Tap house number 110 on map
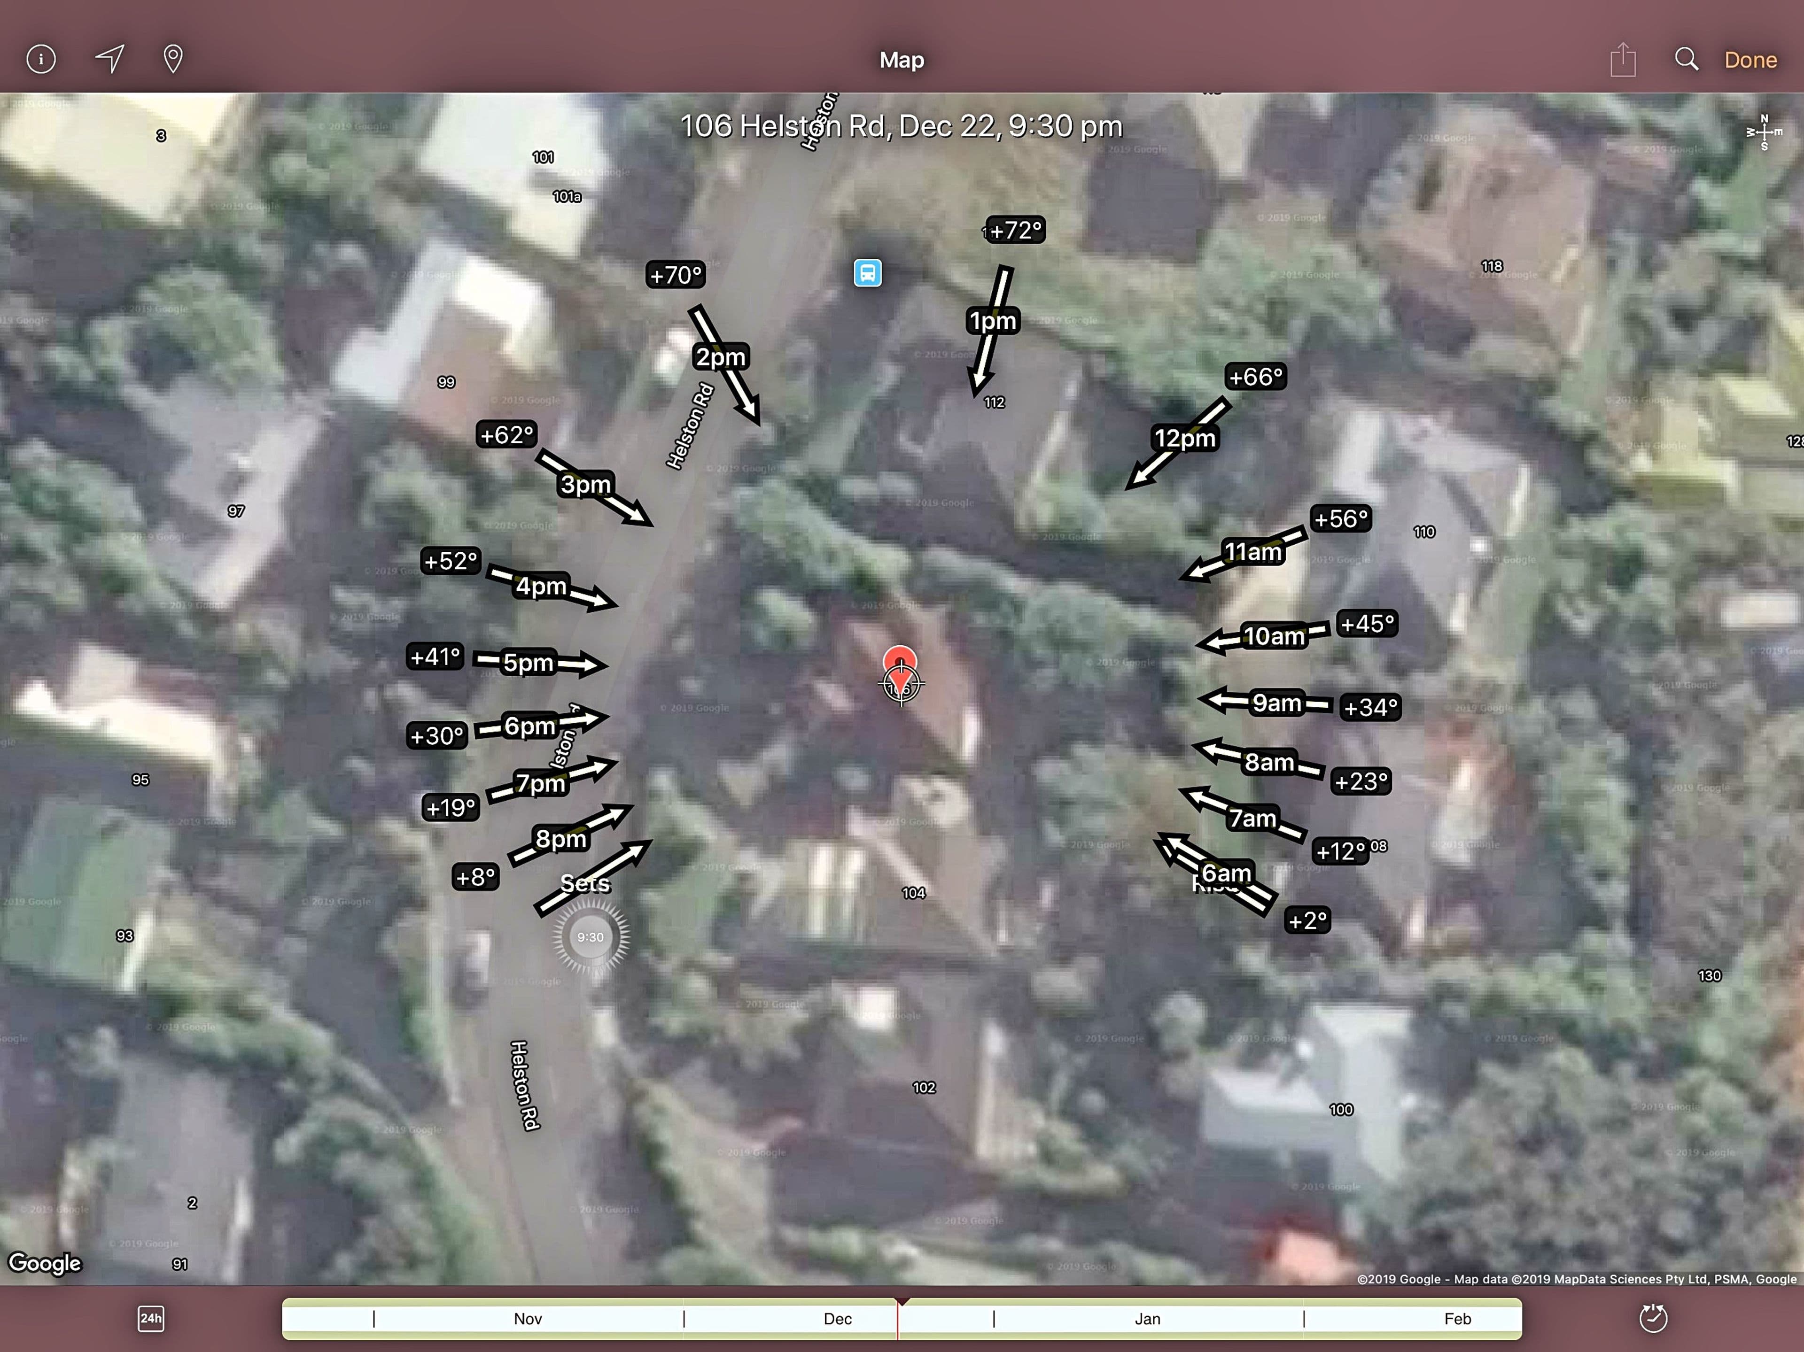This screenshot has width=1804, height=1352. tap(1424, 532)
